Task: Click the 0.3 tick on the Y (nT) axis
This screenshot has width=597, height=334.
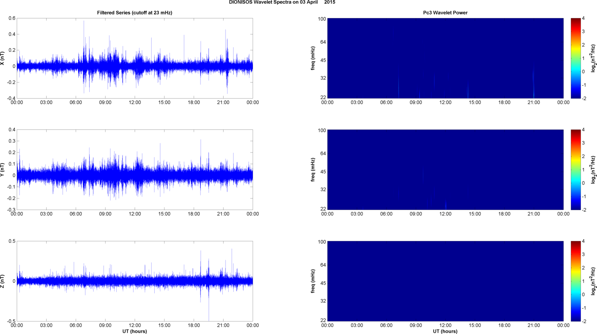Action: click(12, 141)
